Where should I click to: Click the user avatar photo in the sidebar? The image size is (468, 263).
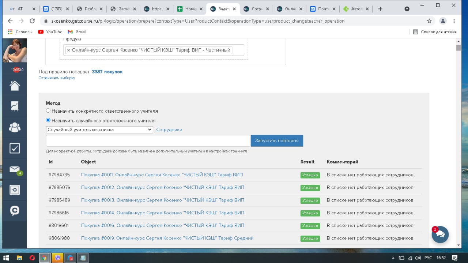point(15,50)
